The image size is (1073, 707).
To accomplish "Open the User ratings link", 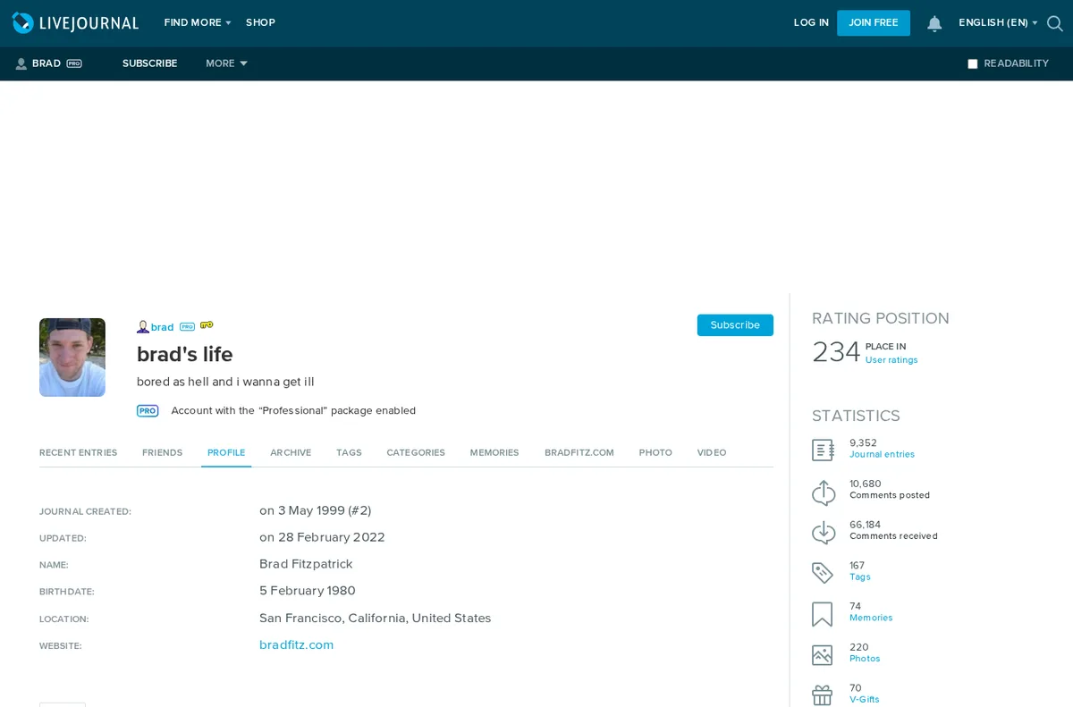I will click(x=891, y=360).
